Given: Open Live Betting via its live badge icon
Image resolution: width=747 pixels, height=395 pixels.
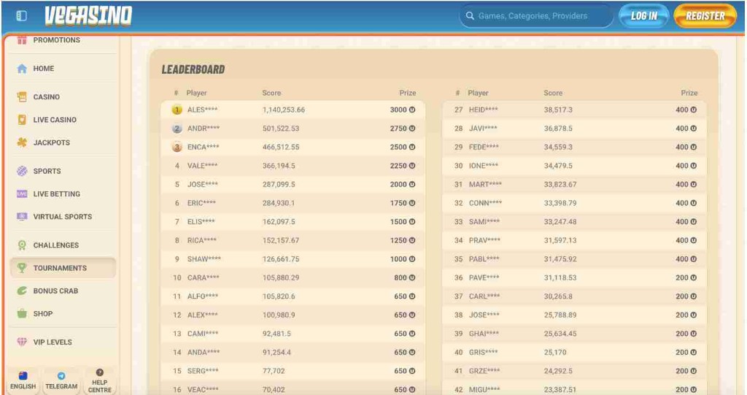Looking at the screenshot, I should tap(22, 193).
